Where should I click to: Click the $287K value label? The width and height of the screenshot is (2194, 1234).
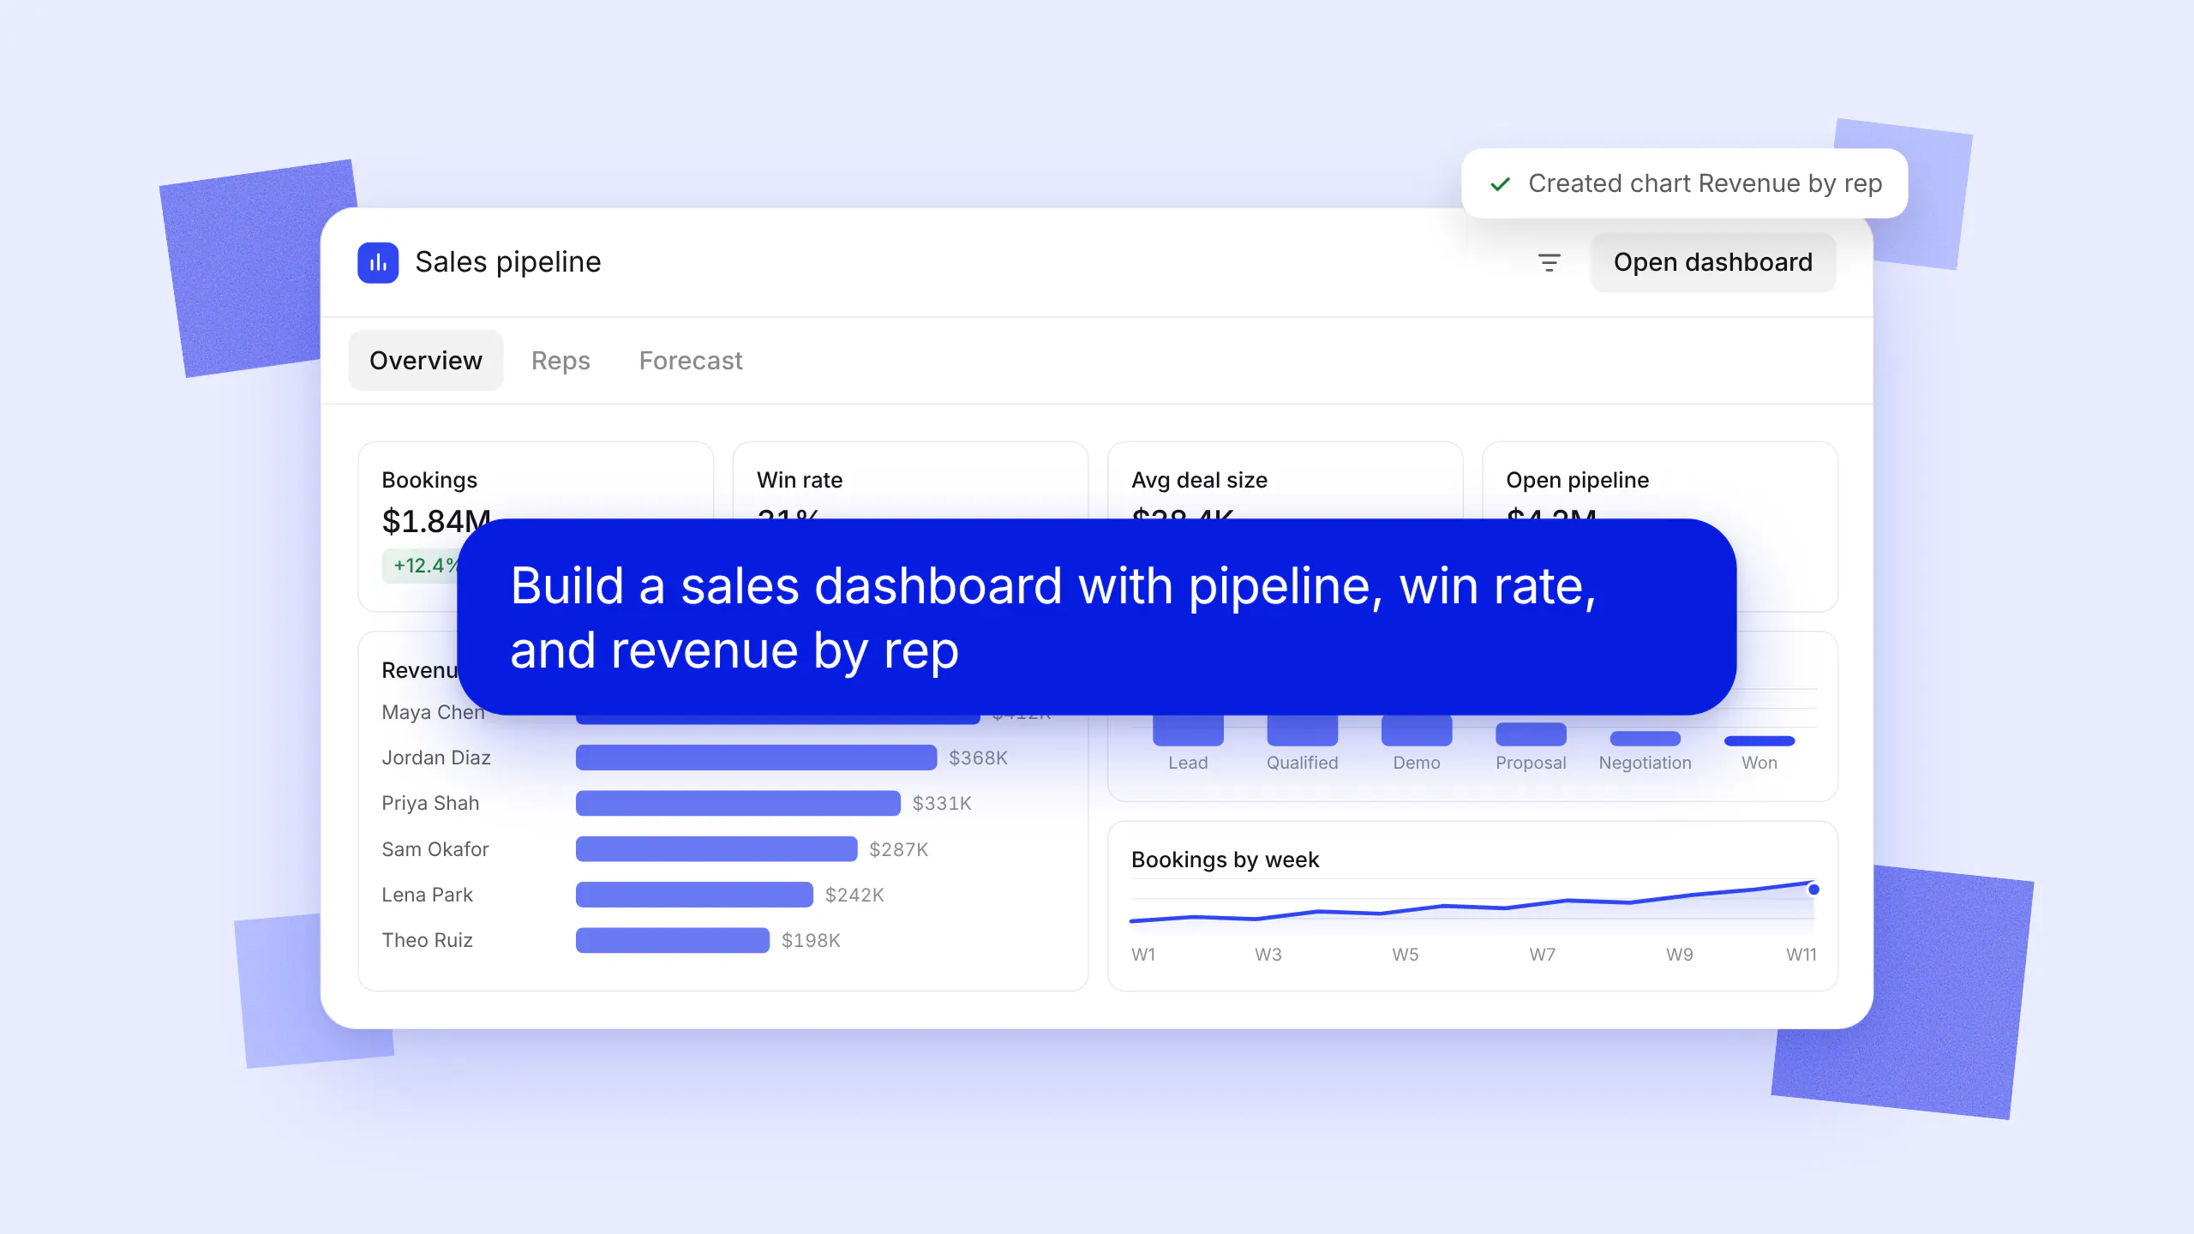pos(898,849)
